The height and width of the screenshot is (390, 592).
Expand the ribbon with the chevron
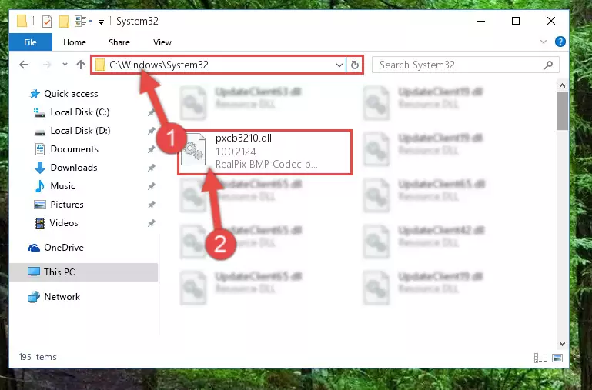tap(544, 42)
